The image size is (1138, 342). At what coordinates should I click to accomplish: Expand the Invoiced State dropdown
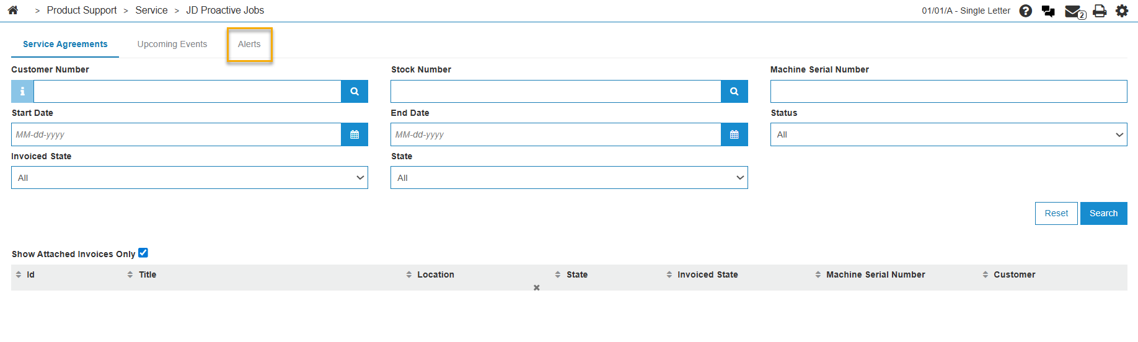tap(190, 178)
